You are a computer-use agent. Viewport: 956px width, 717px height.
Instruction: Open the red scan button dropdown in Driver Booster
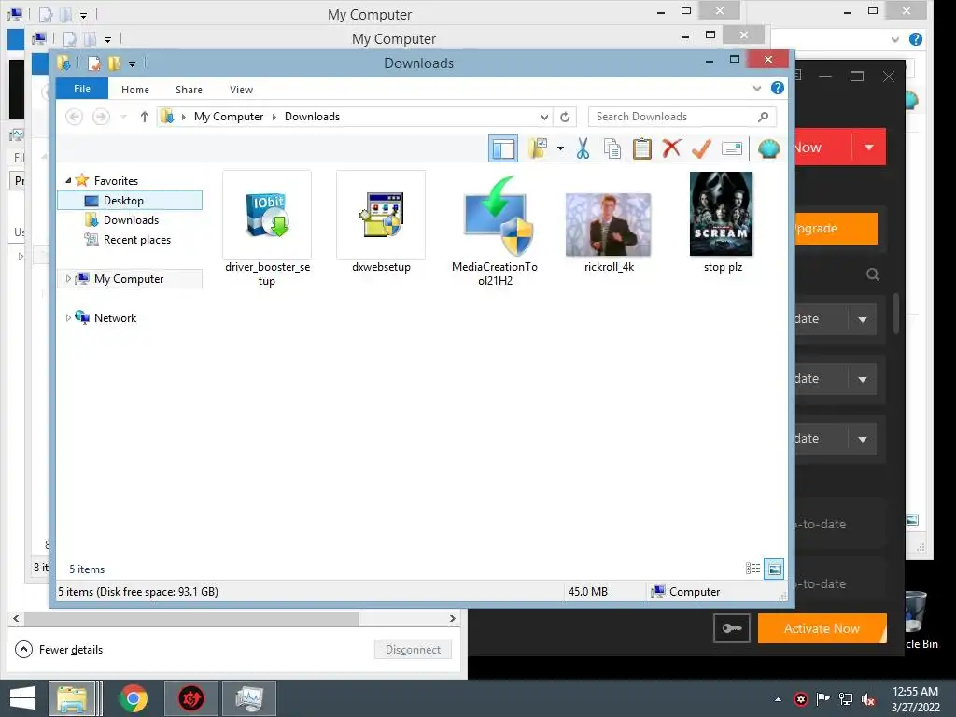pyautogui.click(x=869, y=147)
